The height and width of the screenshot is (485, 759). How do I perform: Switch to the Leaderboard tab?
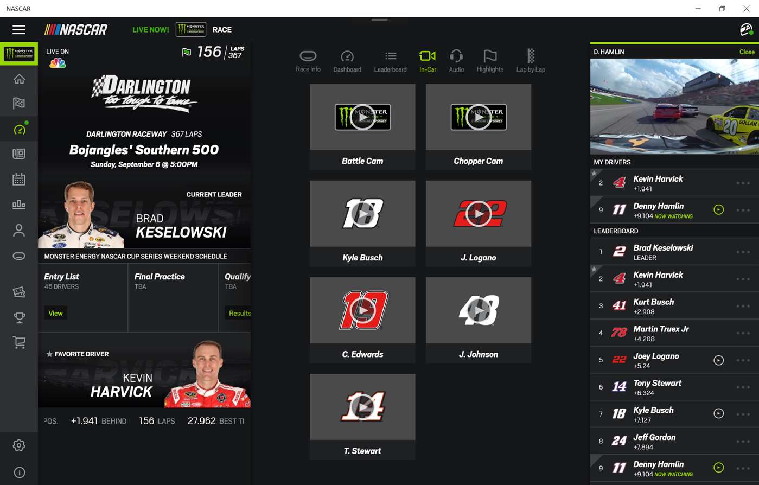click(391, 61)
